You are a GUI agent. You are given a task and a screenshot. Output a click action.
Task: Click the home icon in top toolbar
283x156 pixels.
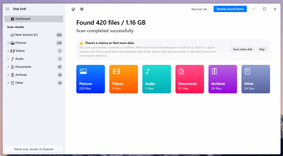[x=73, y=9]
